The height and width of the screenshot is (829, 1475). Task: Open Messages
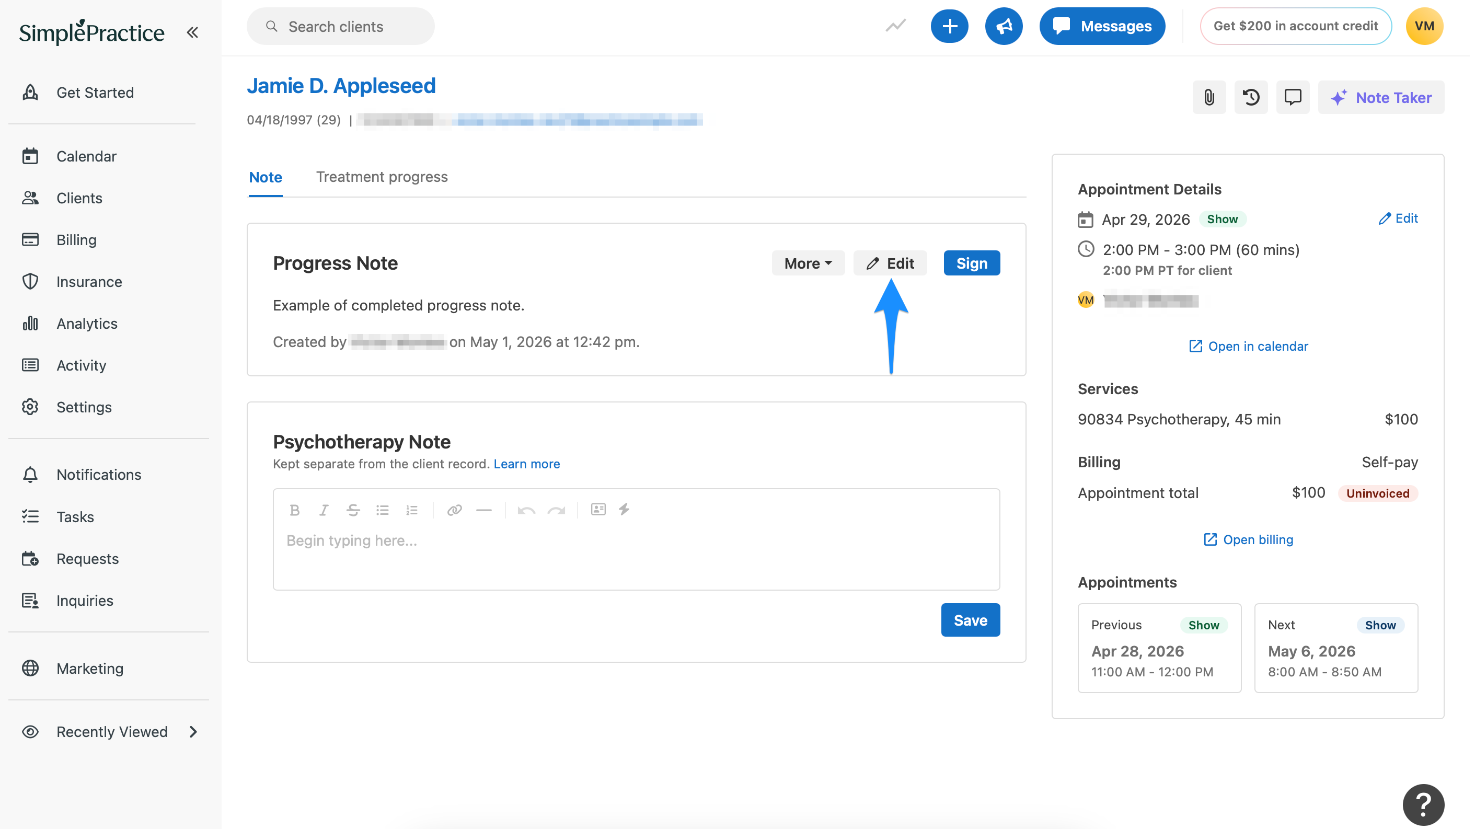click(1102, 26)
